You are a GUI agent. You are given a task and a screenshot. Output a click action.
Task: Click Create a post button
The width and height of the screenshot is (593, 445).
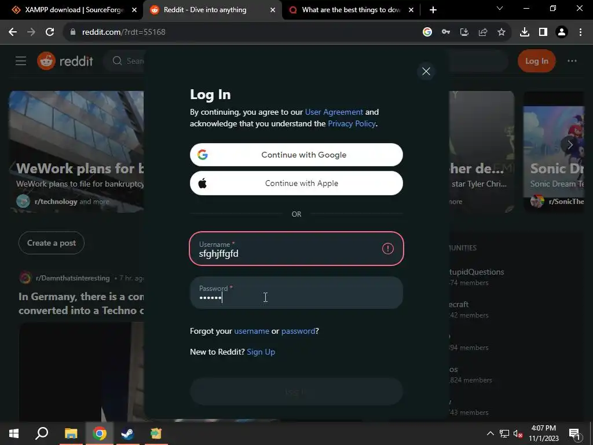(52, 243)
